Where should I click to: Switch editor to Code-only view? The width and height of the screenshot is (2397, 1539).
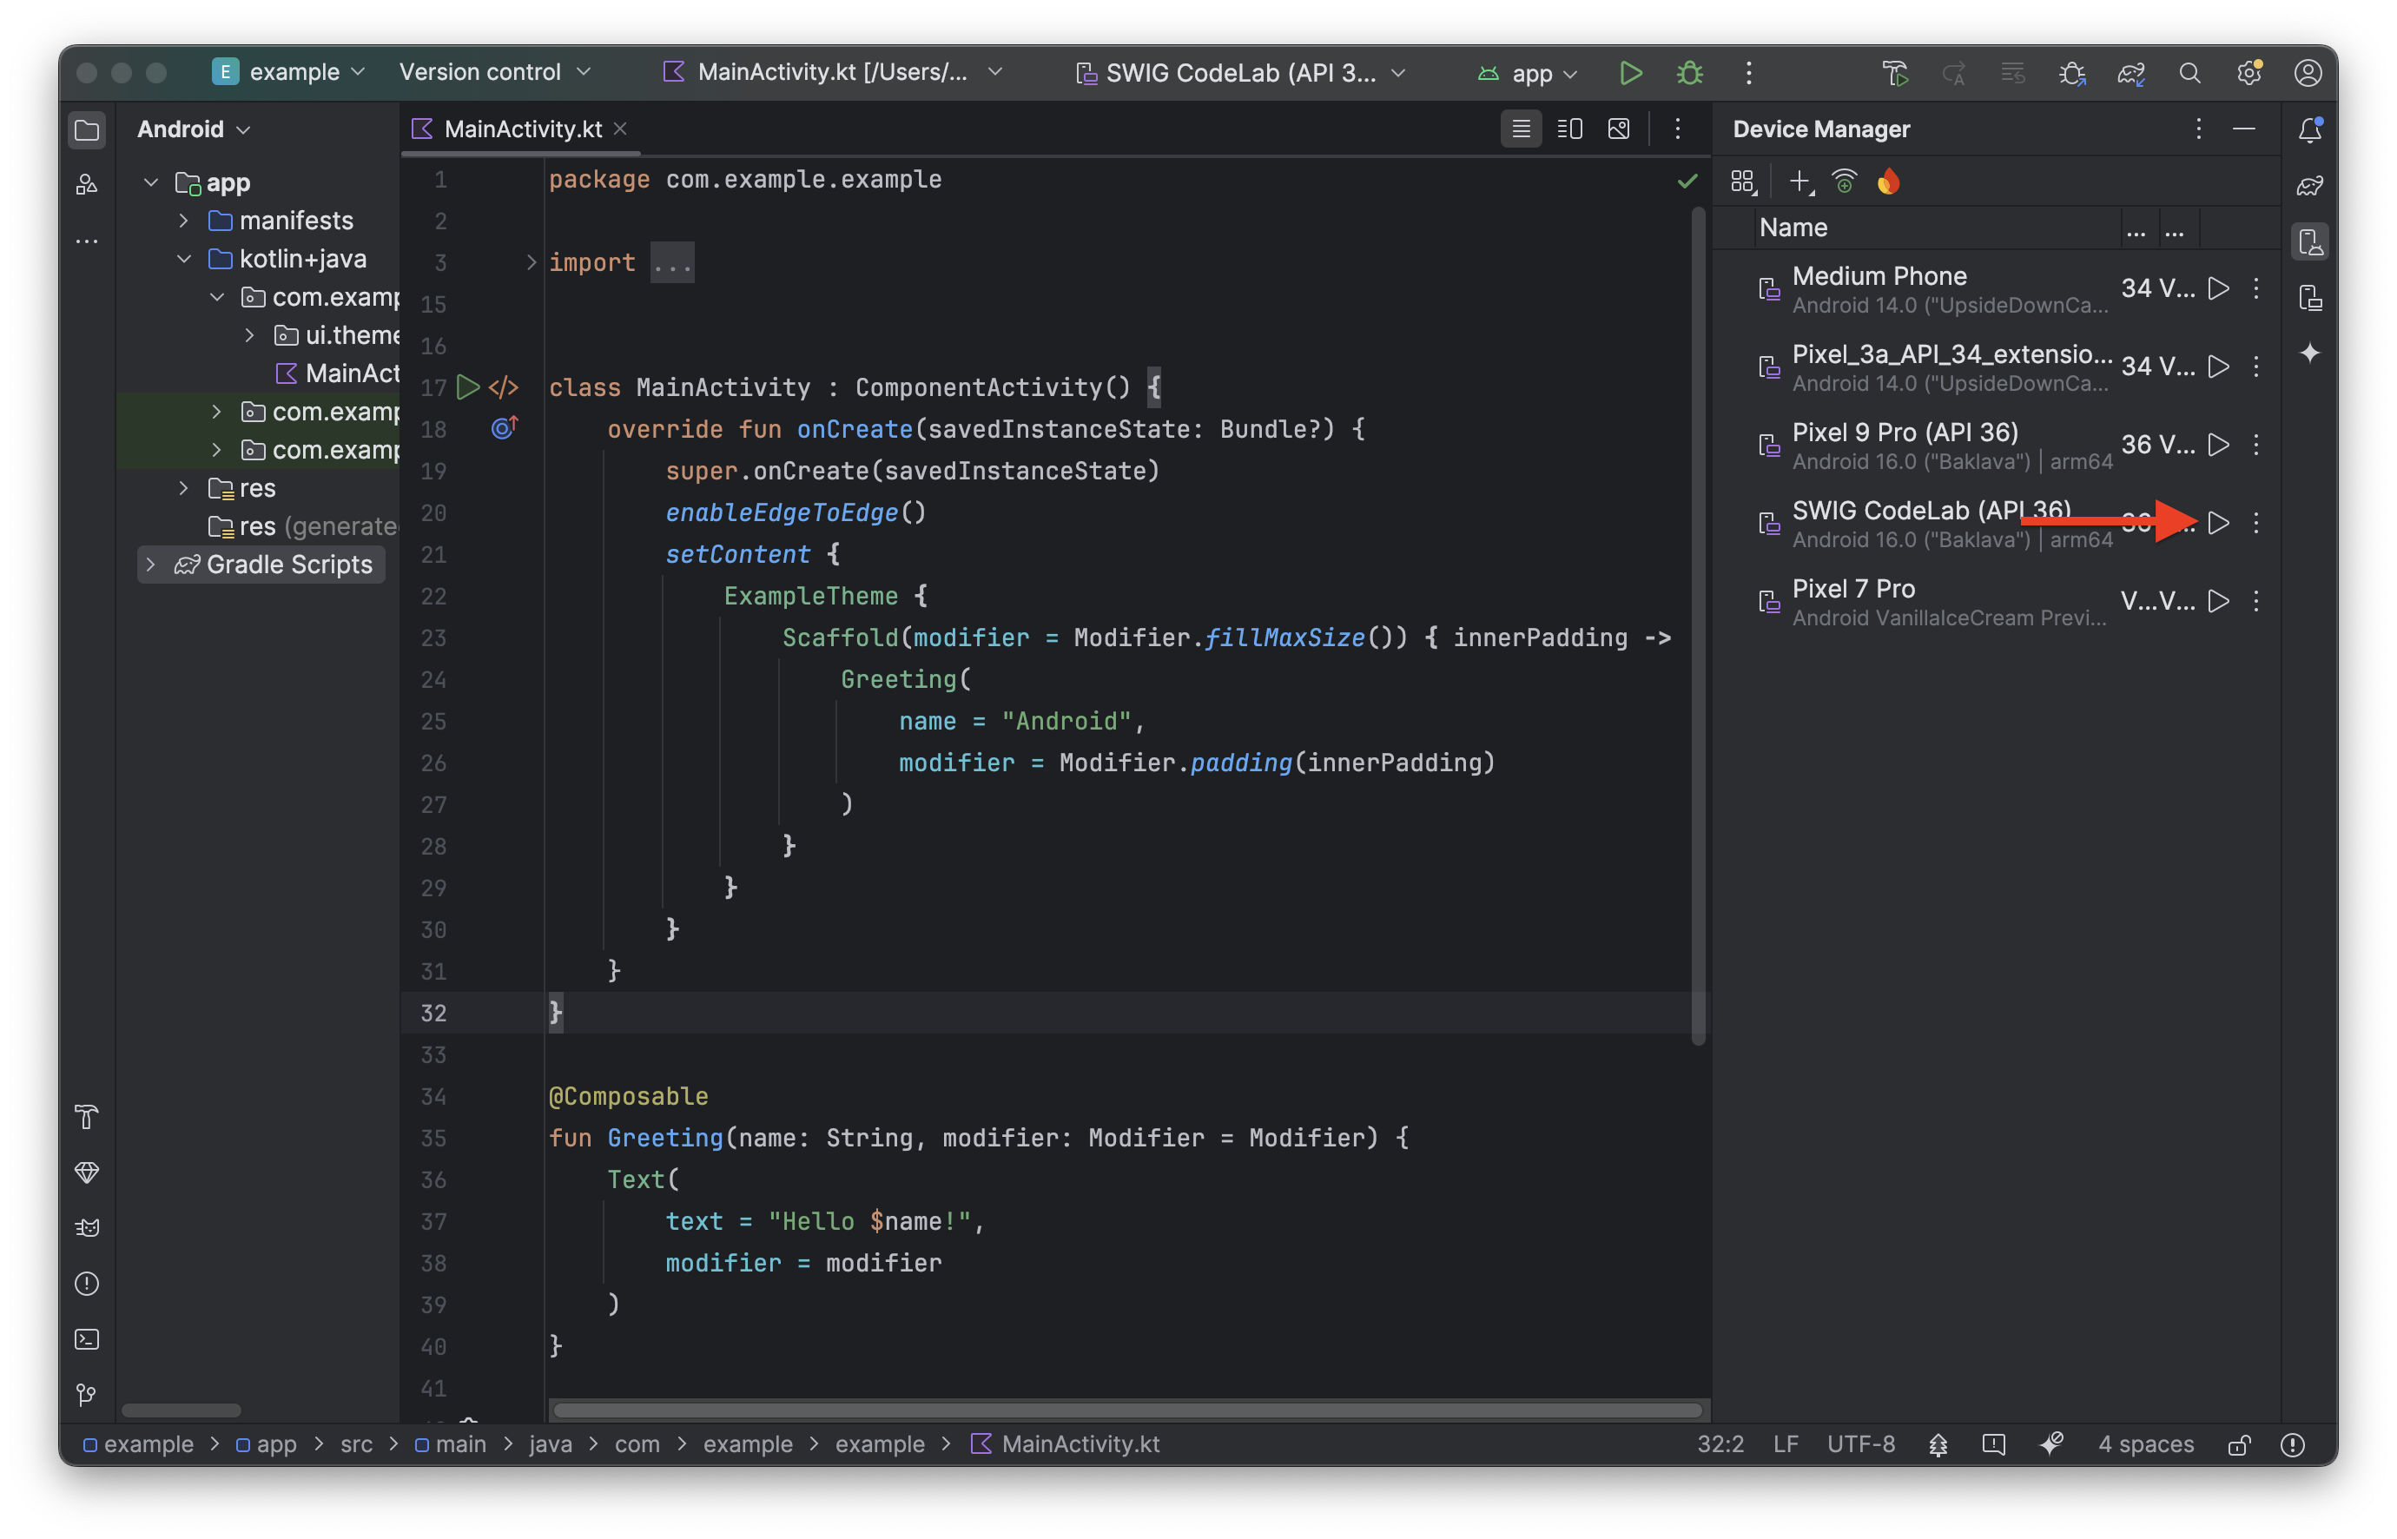[1521, 129]
